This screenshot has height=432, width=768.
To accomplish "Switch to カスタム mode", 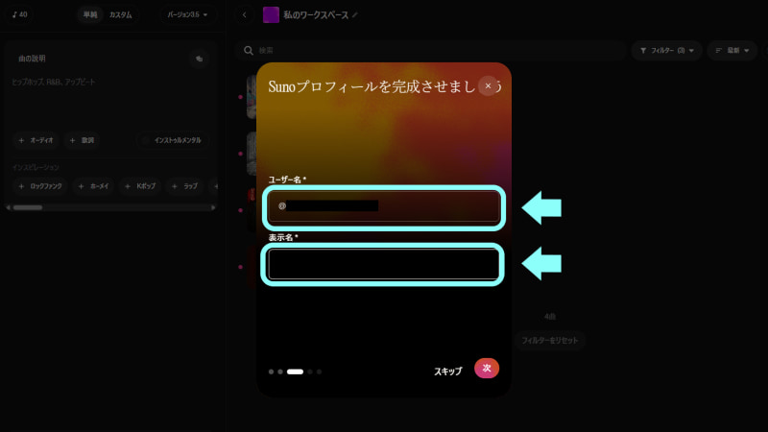I will 120,14.
